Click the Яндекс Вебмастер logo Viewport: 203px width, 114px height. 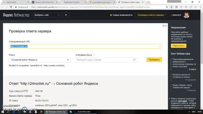click(x=16, y=15)
